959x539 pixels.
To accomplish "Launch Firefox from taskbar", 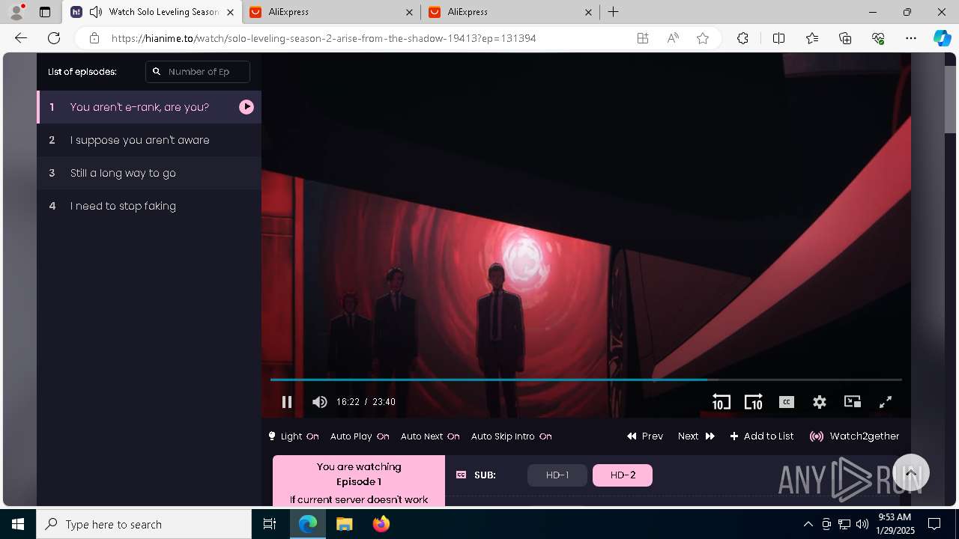I will tap(381, 524).
